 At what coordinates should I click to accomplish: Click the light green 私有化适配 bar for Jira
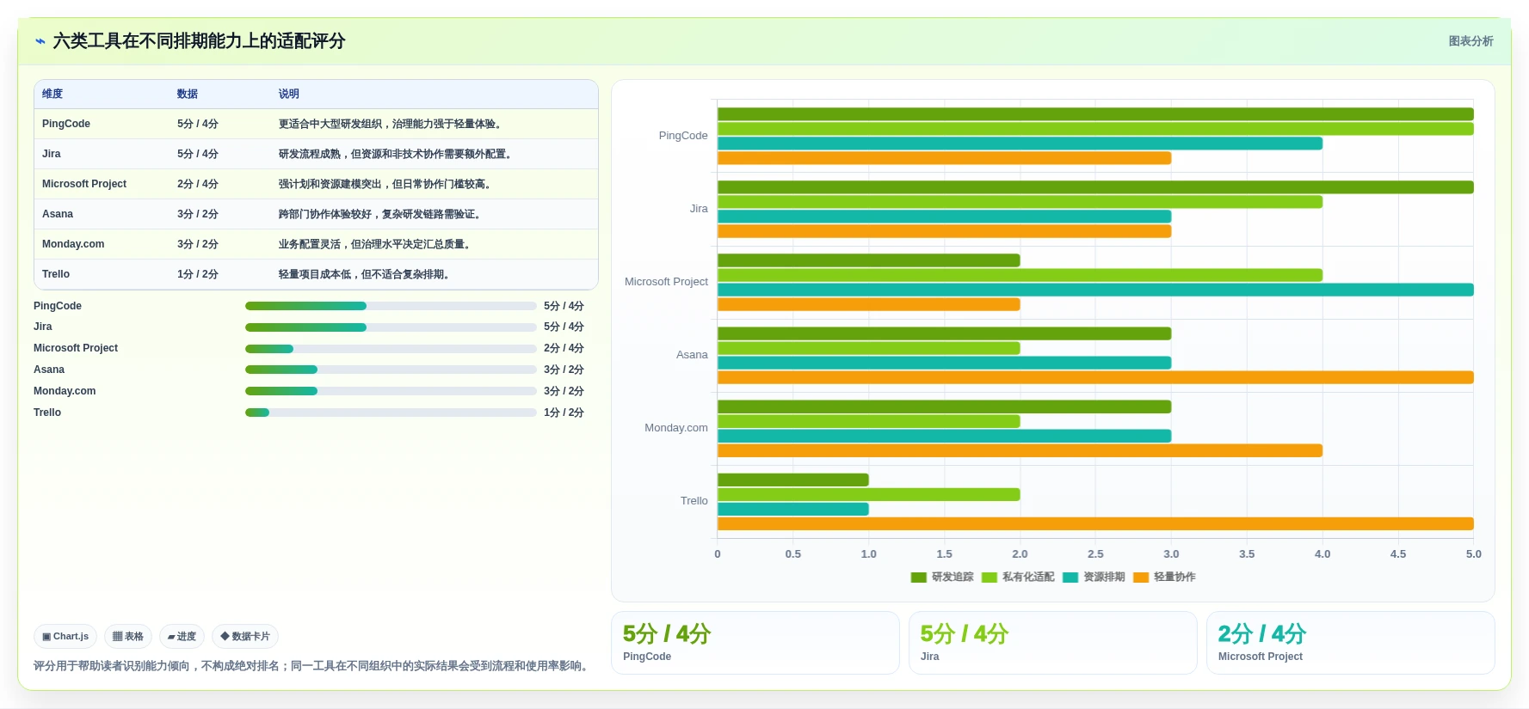tap(1020, 202)
